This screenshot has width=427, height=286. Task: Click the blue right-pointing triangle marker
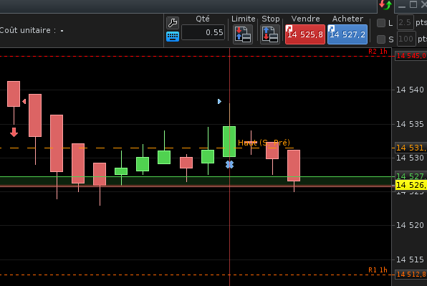point(219,102)
